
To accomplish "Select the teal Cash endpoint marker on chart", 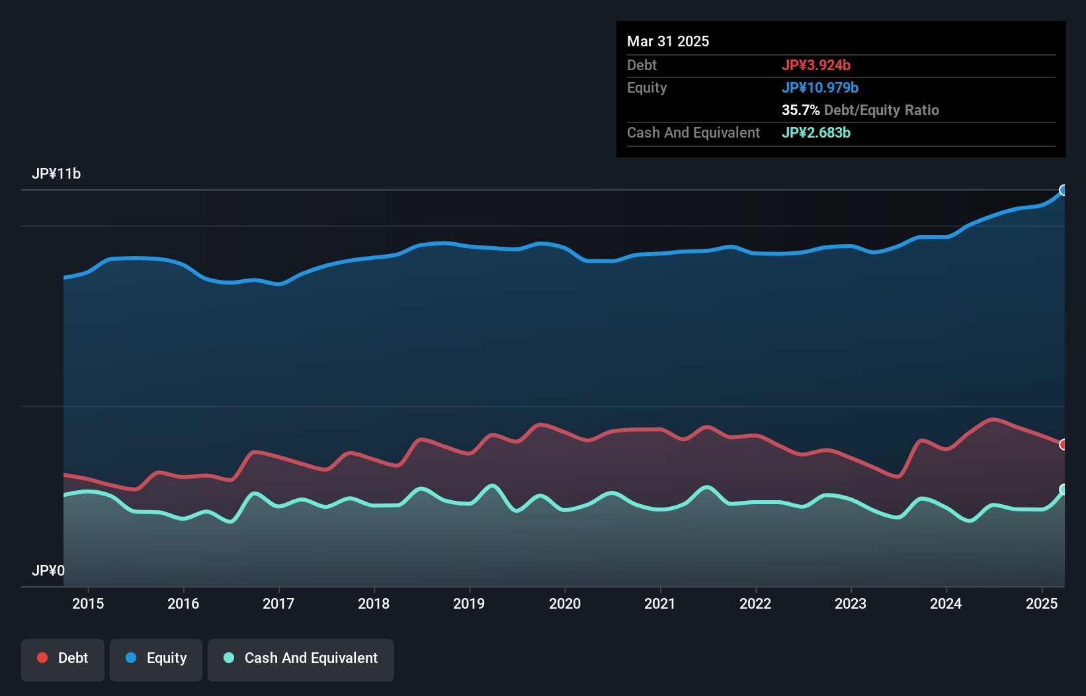I will (1064, 490).
